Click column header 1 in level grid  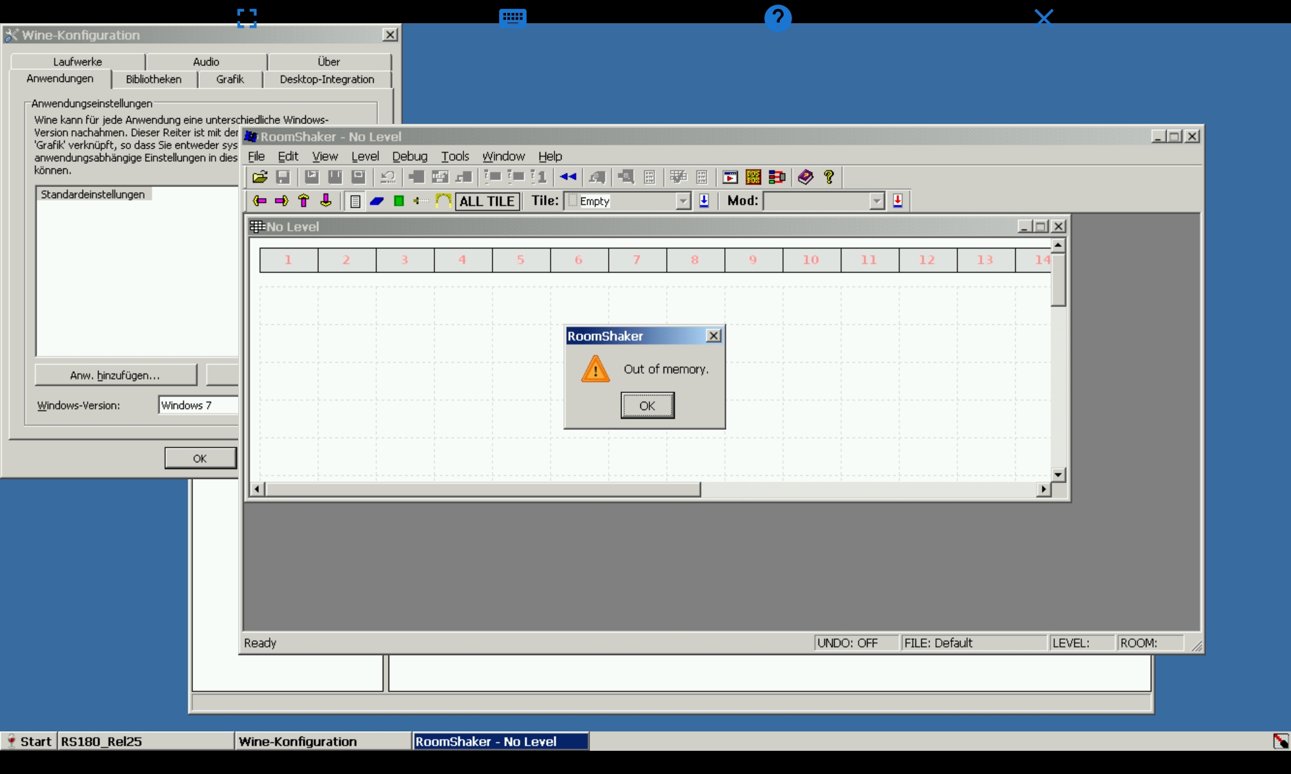click(x=289, y=260)
